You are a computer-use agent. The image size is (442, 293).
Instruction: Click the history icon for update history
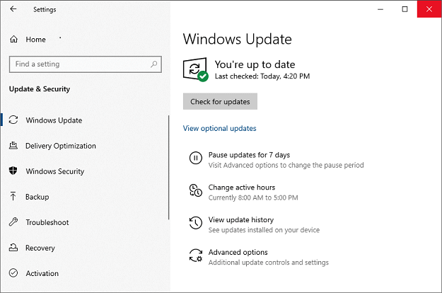tap(195, 224)
